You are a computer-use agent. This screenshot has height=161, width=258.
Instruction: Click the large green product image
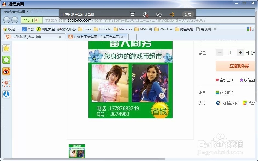click(x=130, y=80)
